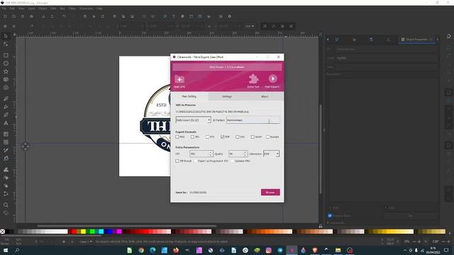Open the Windows Start menu
The width and height of the screenshot is (454, 255).
point(6,250)
